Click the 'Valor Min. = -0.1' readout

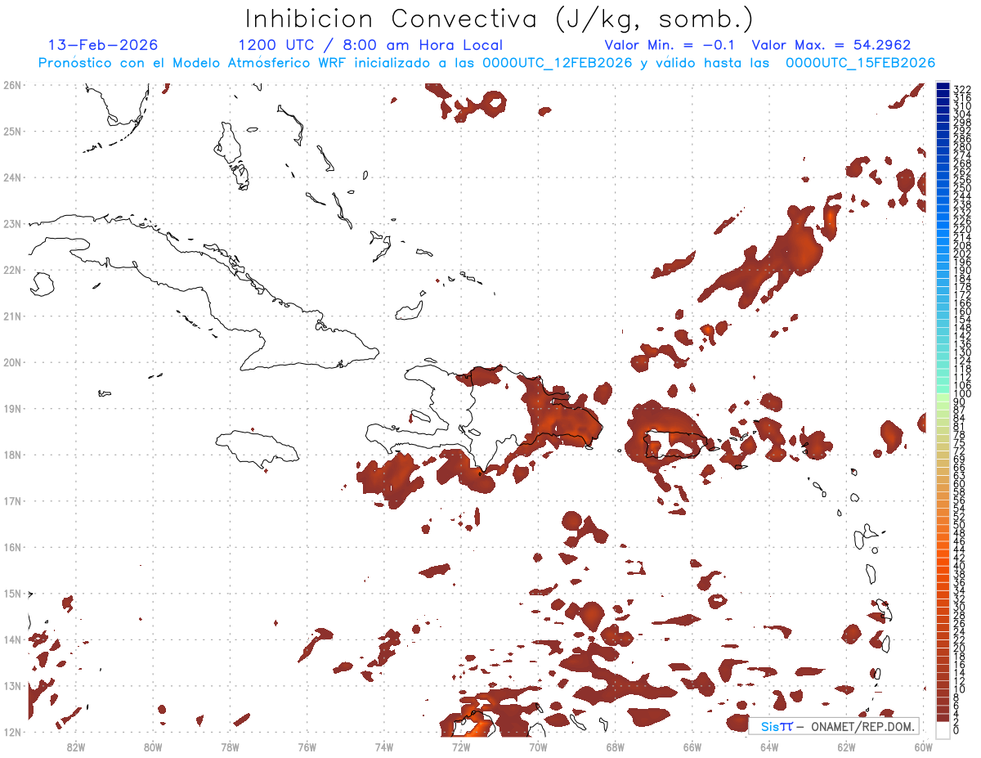point(670,45)
